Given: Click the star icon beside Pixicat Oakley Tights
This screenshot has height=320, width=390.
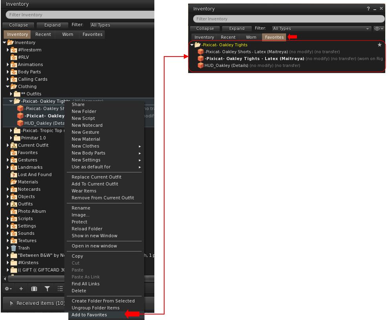Looking at the screenshot, I should (x=379, y=45).
